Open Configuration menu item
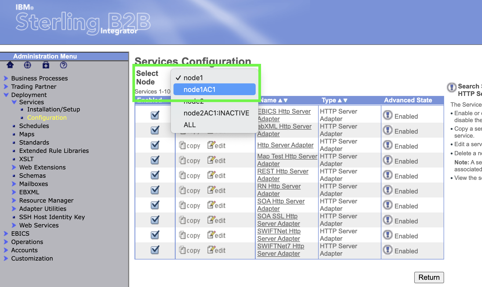 (47, 118)
